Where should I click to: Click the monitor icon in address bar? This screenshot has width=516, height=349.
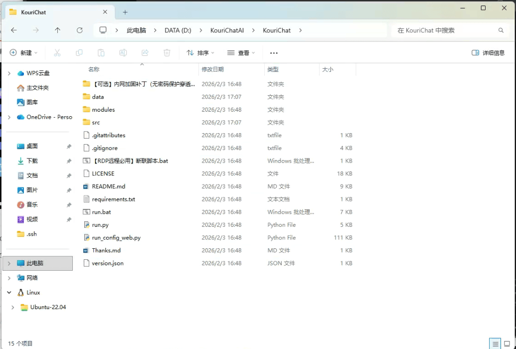click(x=103, y=30)
